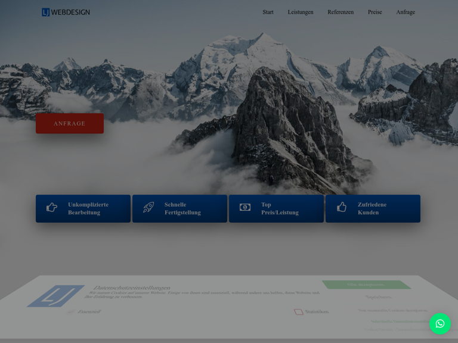The image size is (458, 343).
Task: Open the Referenzen menu item
Action: (341, 12)
